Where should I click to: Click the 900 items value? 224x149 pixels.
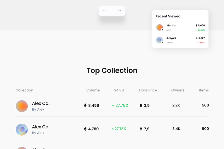click(x=205, y=129)
